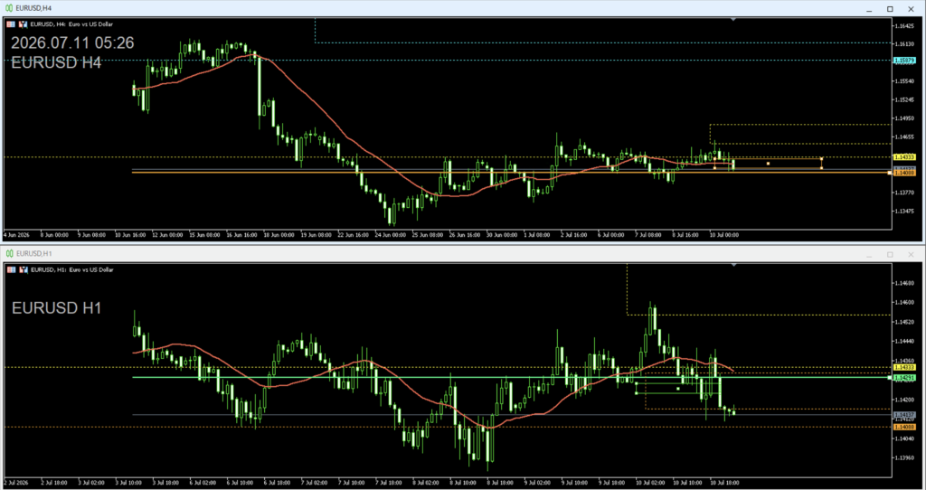926x490 pixels.
Task: Select bottom-left handle of green rectangle on H1
Action: click(x=636, y=393)
